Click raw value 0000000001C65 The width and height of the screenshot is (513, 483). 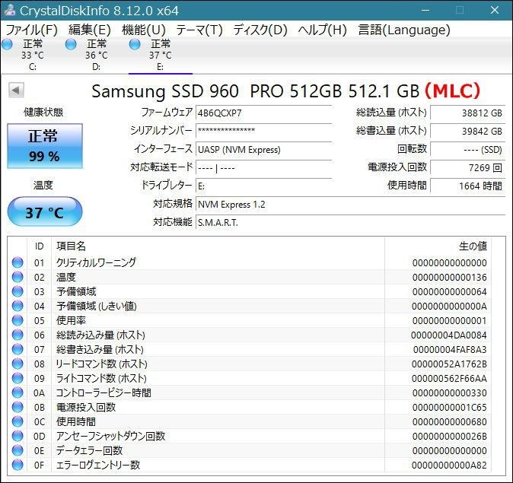pos(449,408)
